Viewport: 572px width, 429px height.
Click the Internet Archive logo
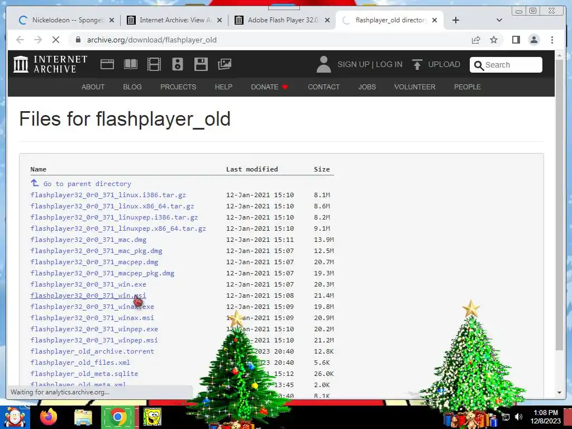50,64
